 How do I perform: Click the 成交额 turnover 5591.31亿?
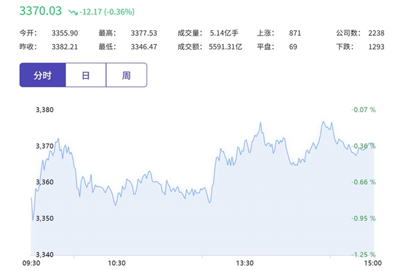coord(225,47)
